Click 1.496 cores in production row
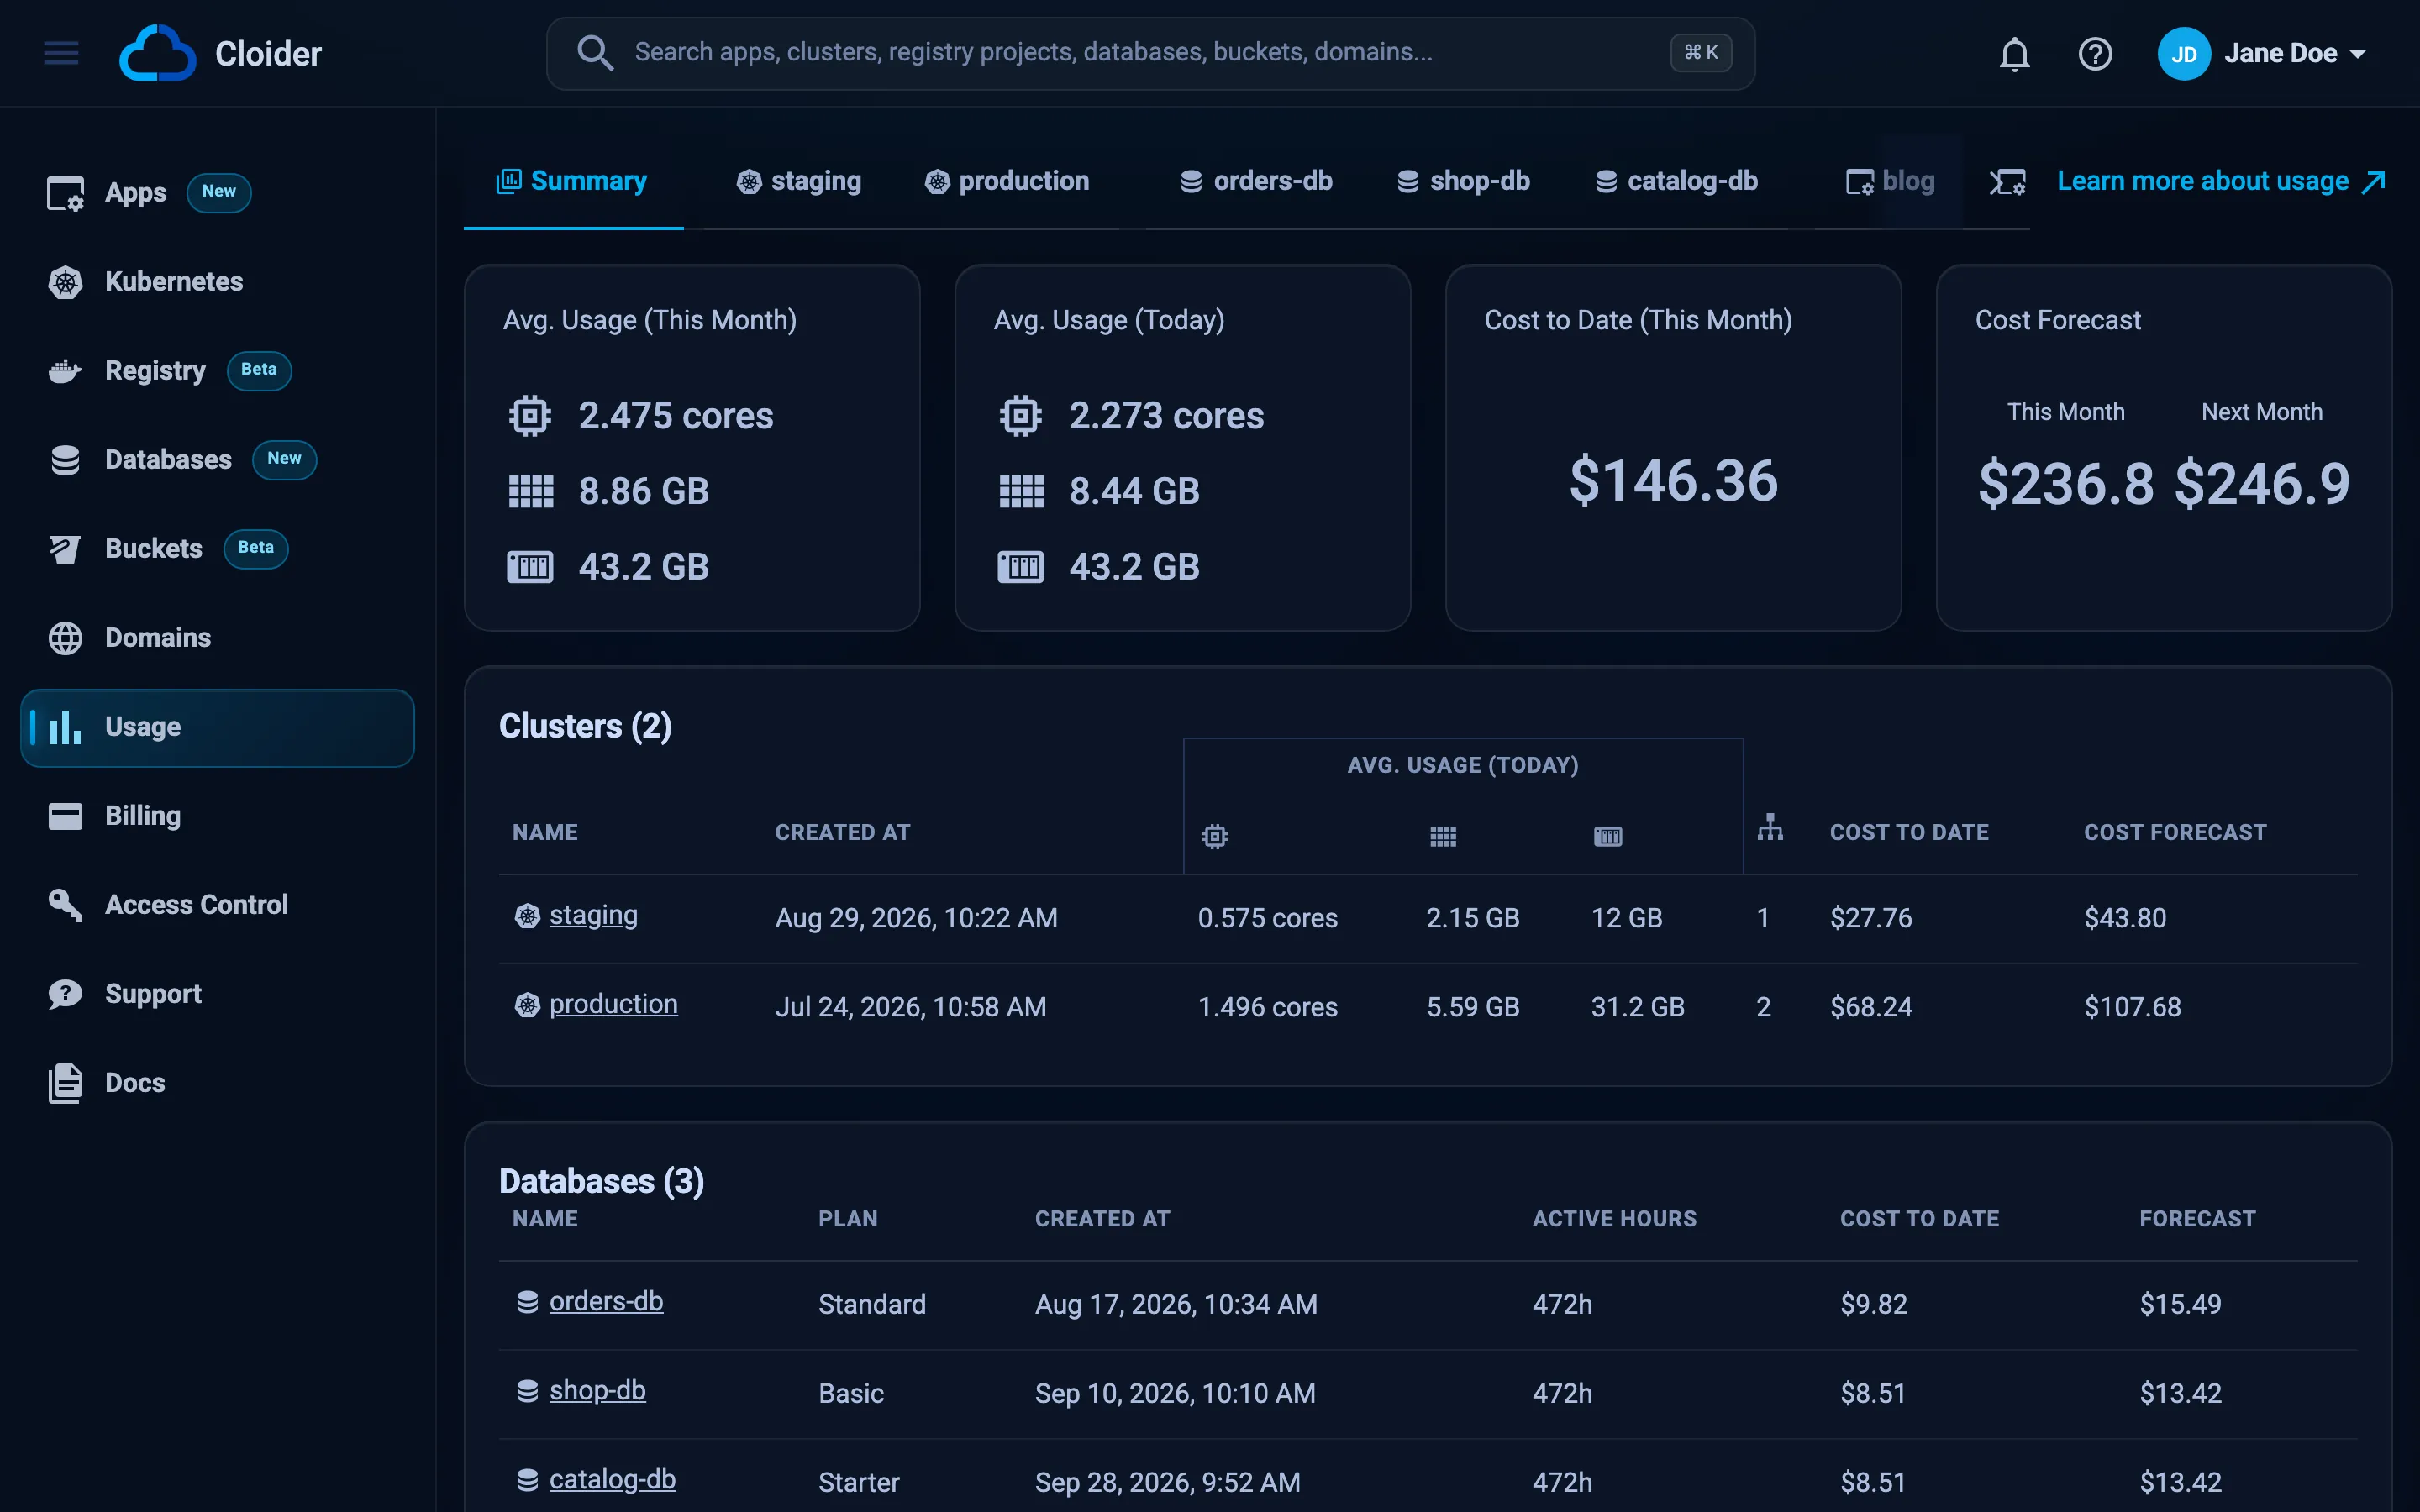2420x1512 pixels. point(1267,1007)
